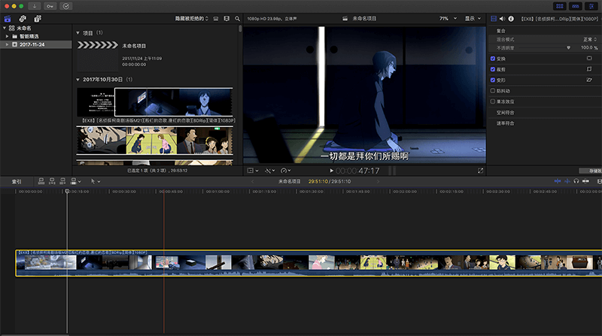Toggle timeline snapping icon
This screenshot has width=602, height=336.
pos(586,181)
